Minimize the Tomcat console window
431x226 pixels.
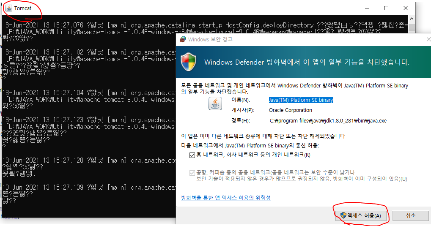(x=367, y=8)
